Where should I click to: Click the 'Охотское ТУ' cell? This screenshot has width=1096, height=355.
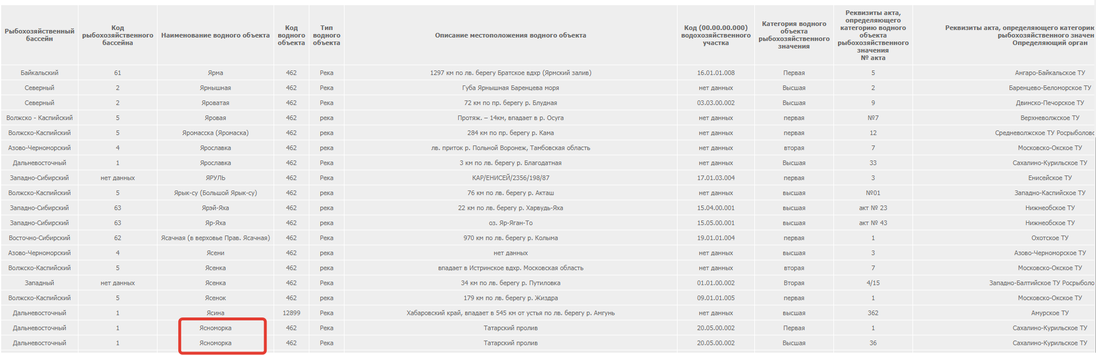coord(1049,238)
